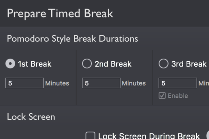209x139 pixels.
Task: Click the "2nd Break" label text
Action: coord(113,64)
